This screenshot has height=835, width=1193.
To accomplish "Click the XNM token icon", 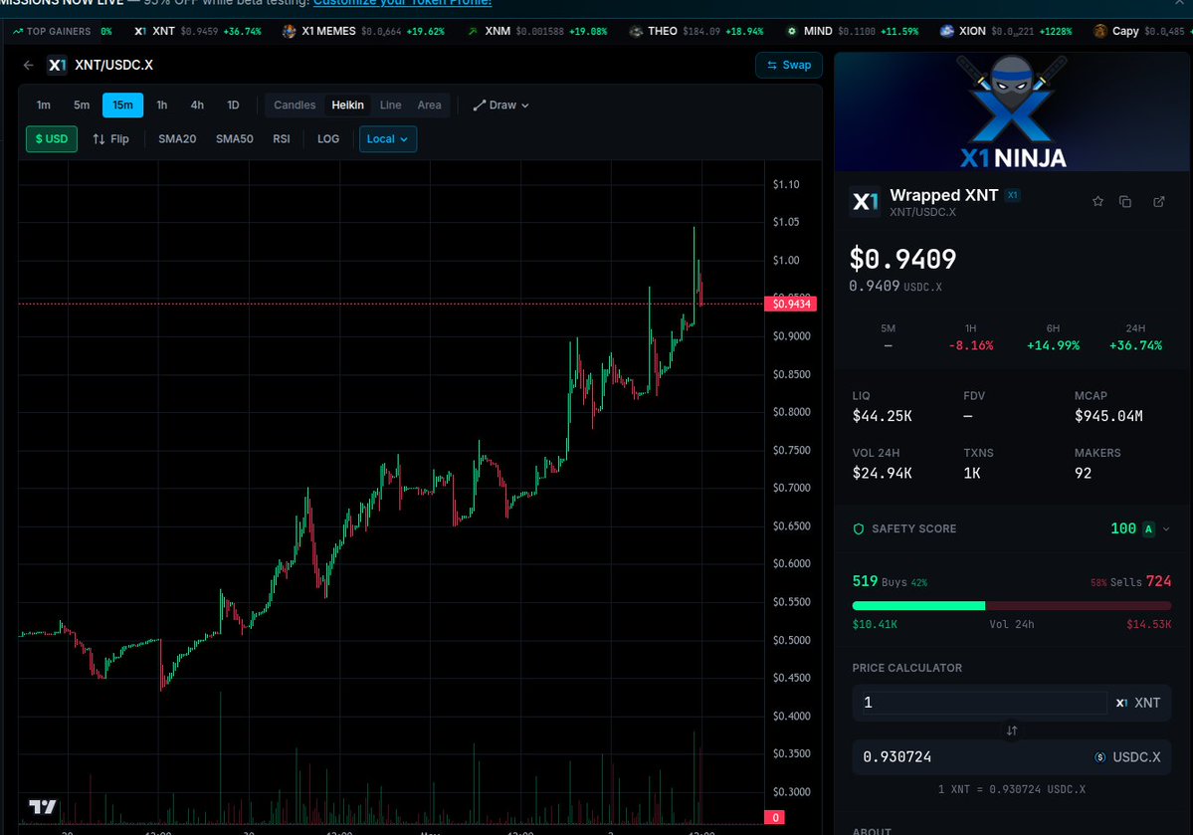I will point(473,31).
